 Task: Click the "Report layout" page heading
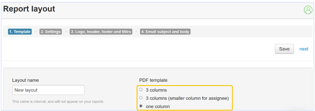pyautogui.click(x=29, y=9)
